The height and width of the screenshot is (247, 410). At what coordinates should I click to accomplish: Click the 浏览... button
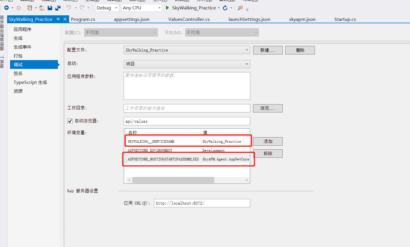tap(268, 108)
